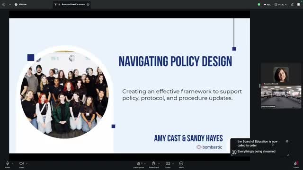Image resolution: width=303 pixels, height=170 pixels.
Task: Click the REC recording indicator
Action: click(267, 4)
